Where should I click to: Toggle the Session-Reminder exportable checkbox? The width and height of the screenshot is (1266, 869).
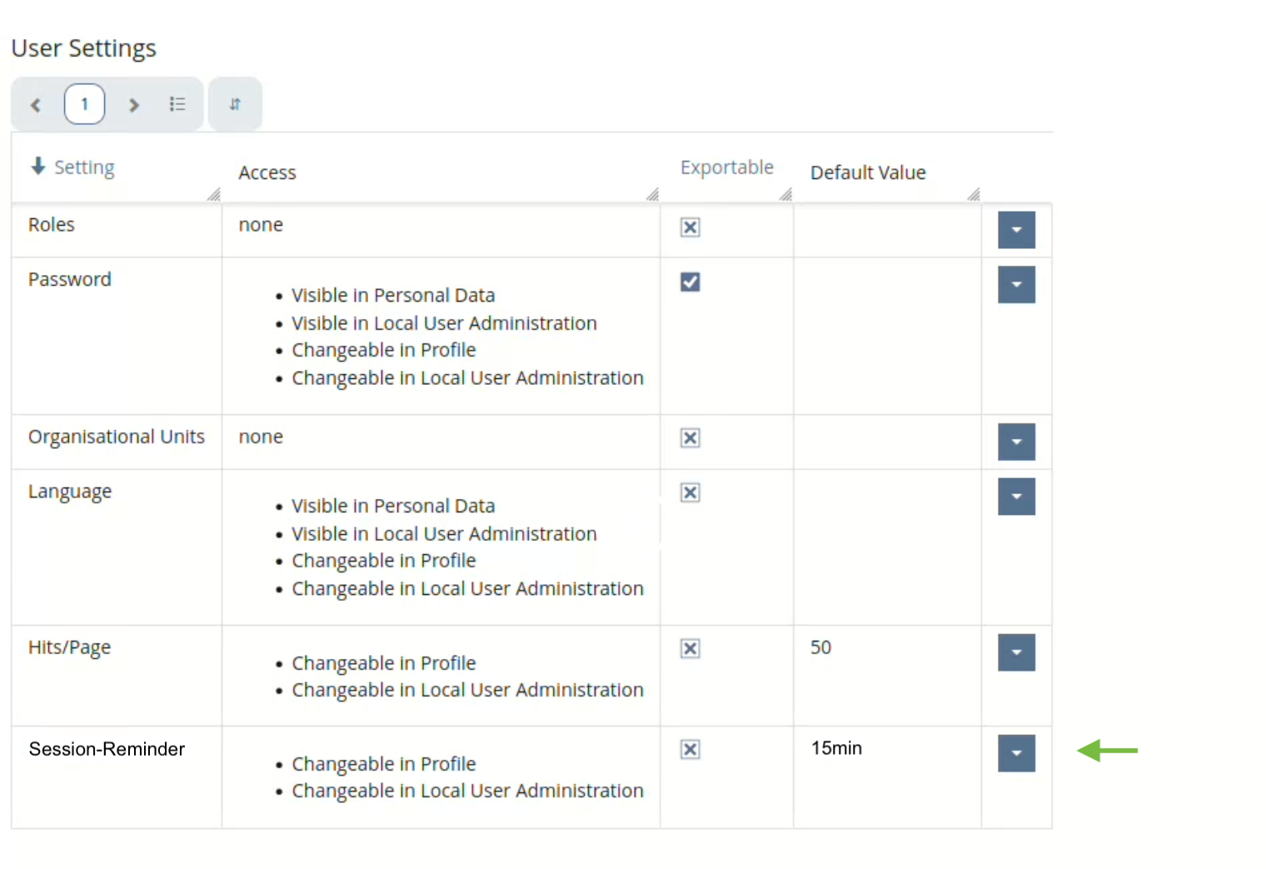click(690, 750)
